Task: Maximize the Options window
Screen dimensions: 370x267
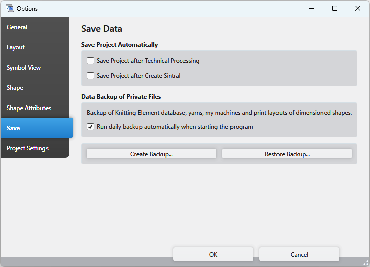Action: pyautogui.click(x=335, y=8)
